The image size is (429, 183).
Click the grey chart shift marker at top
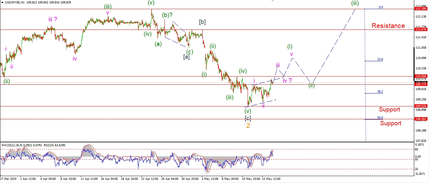[274, 1]
